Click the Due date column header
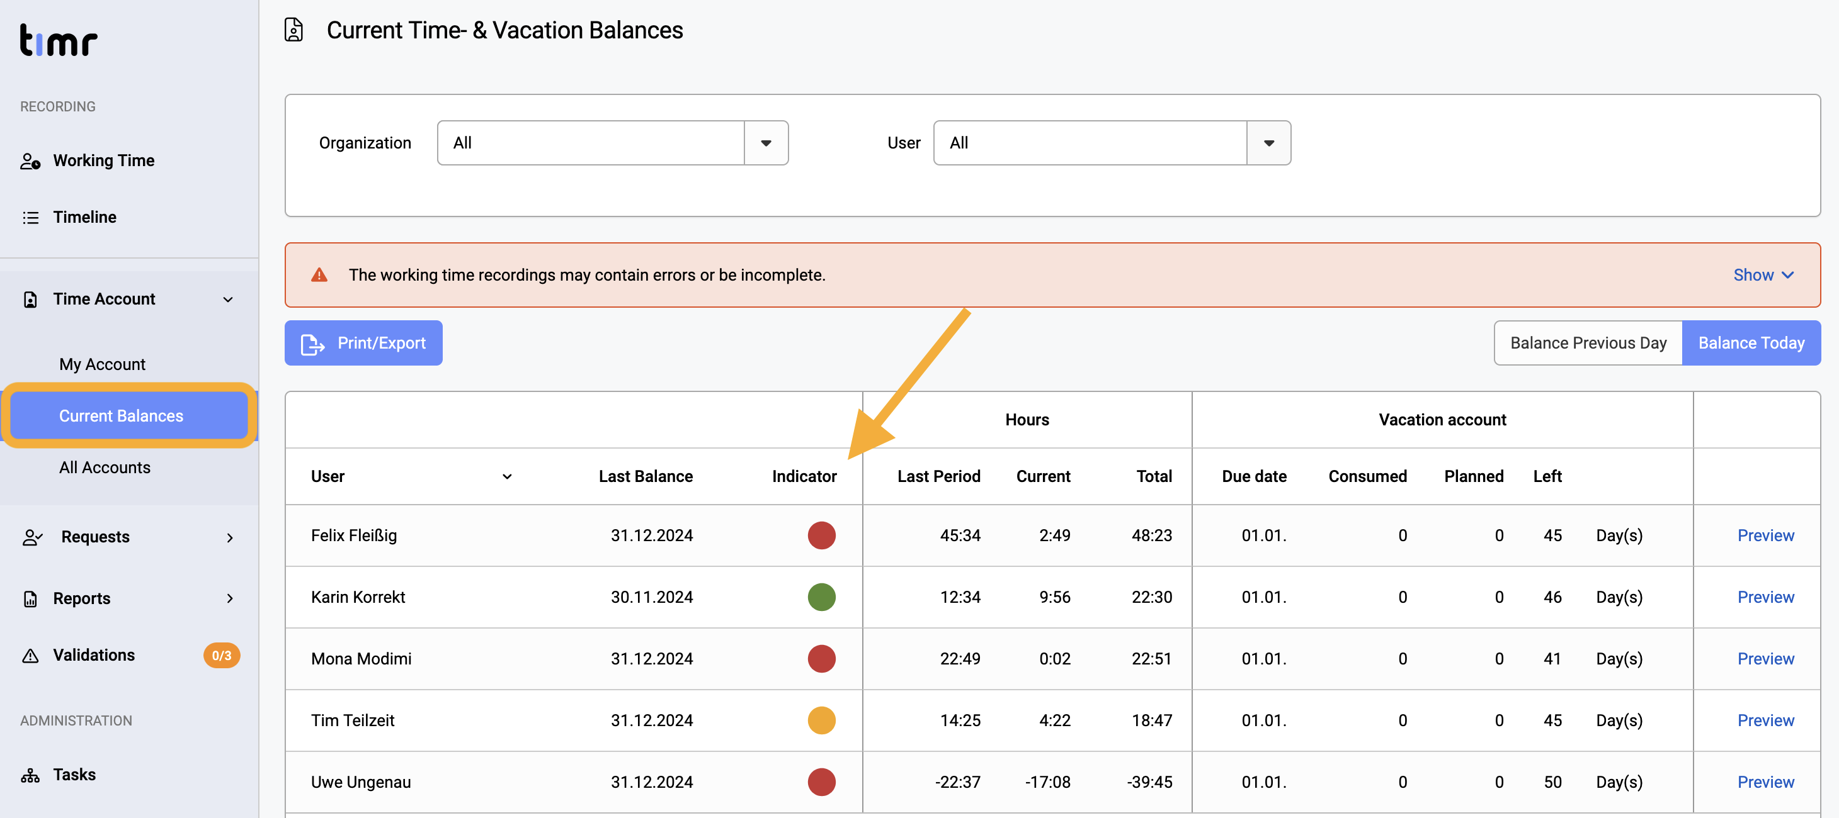Image resolution: width=1839 pixels, height=818 pixels. pos(1253,477)
